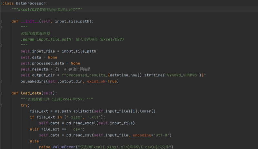This screenshot has width=258, height=149.
Task: Click the index [1] after splitext call
Action: (x=134, y=111)
